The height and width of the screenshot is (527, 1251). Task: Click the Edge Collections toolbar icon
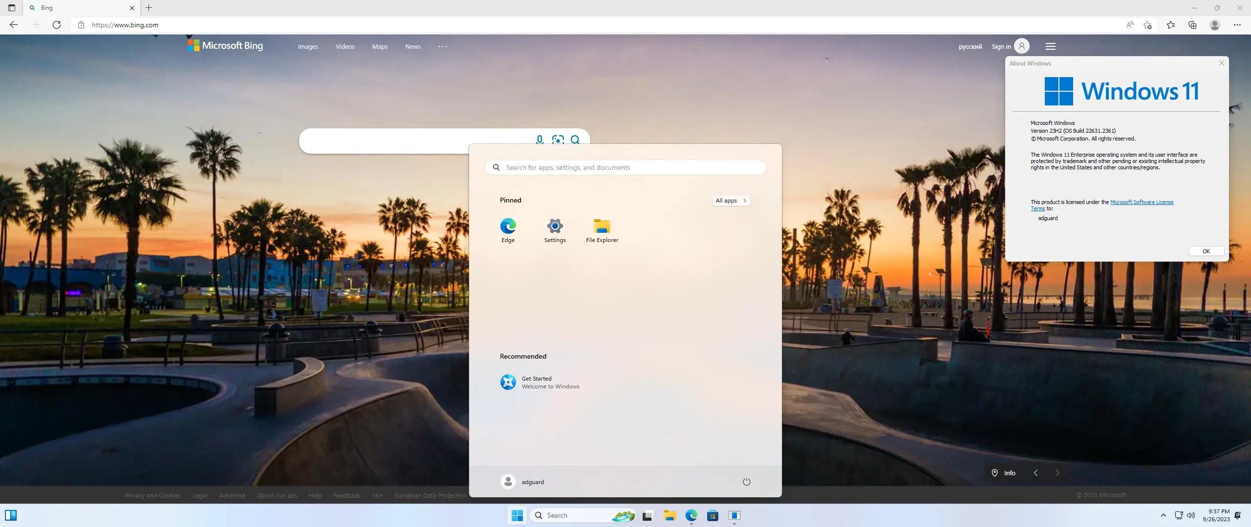tap(1192, 25)
